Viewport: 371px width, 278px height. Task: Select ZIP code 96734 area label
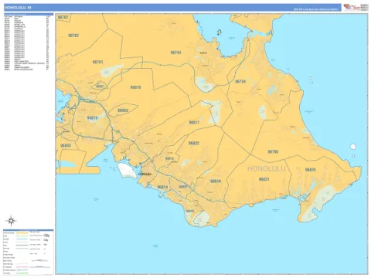click(x=240, y=82)
